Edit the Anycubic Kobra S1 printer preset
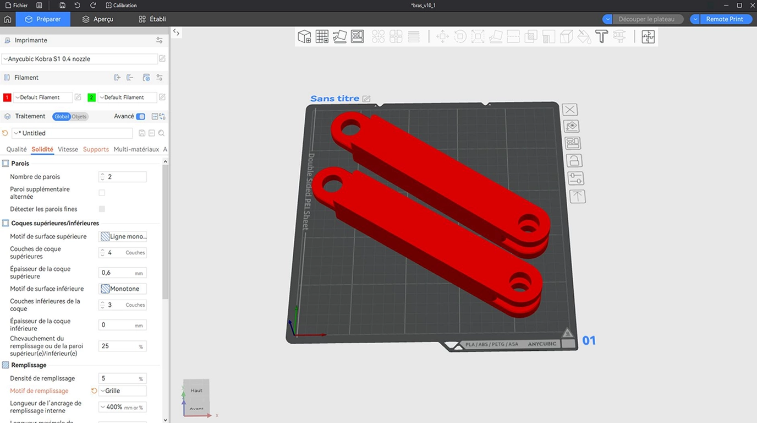The width and height of the screenshot is (757, 423). [x=162, y=59]
